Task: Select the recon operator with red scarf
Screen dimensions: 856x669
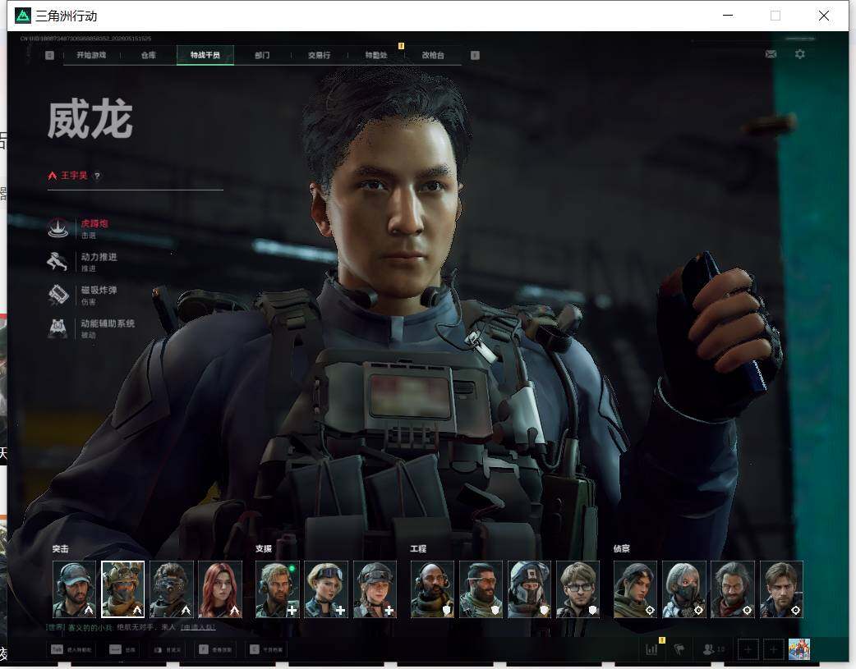Action: tap(733, 589)
